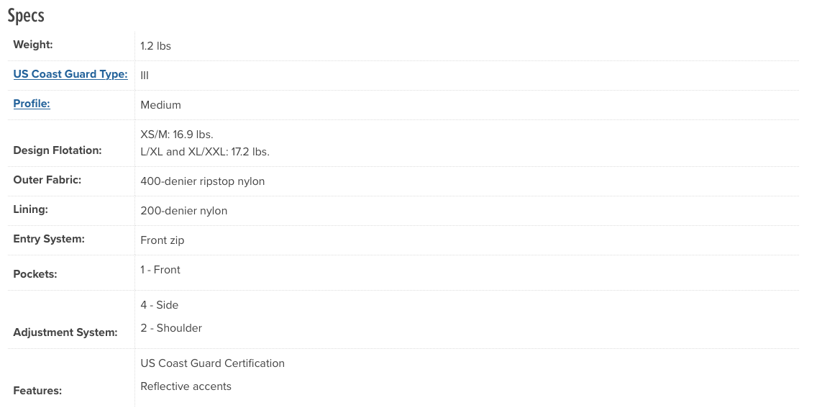Open the Profile link

click(x=32, y=104)
